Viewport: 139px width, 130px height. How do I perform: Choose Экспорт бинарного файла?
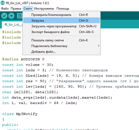point(62,32)
